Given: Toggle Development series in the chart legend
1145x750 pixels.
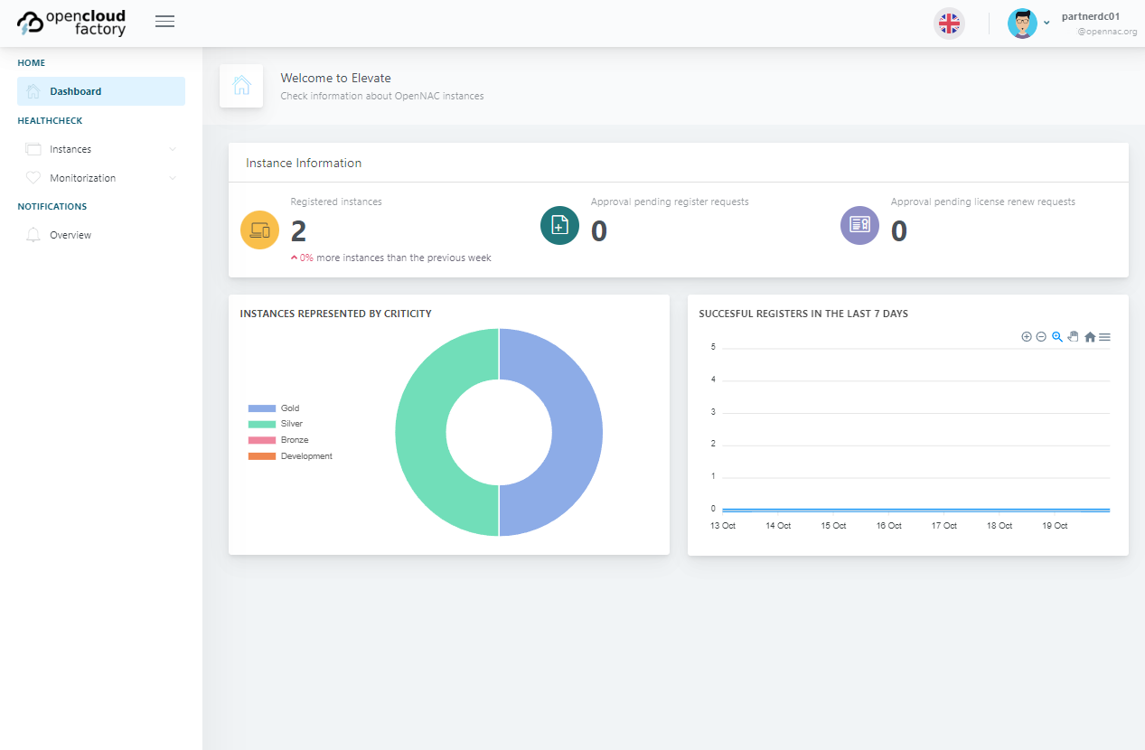Looking at the screenshot, I should pos(290,456).
